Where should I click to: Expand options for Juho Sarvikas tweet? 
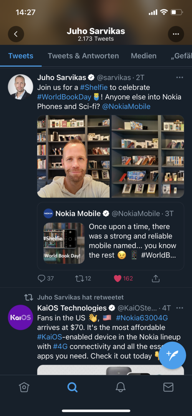click(180, 77)
